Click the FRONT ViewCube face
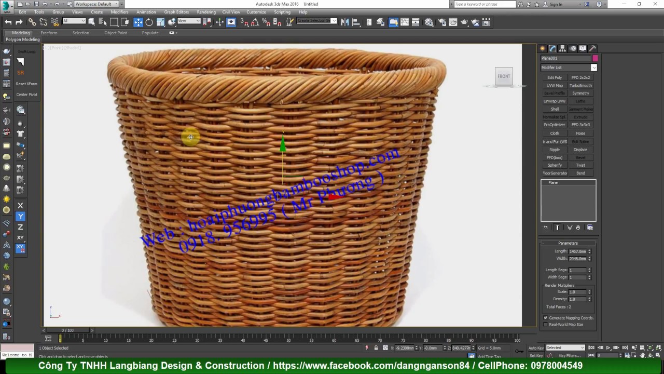 point(504,76)
